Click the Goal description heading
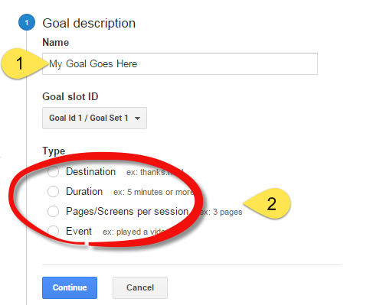383x305 pixels. pos(89,23)
